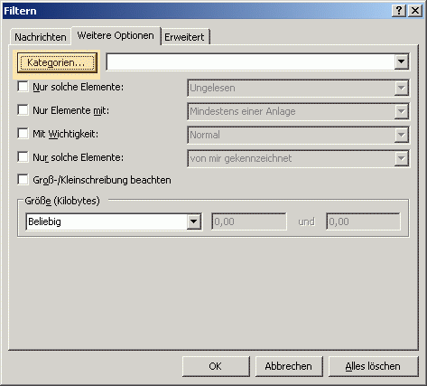Switch to the Nachrichten tab

pyautogui.click(x=41, y=37)
